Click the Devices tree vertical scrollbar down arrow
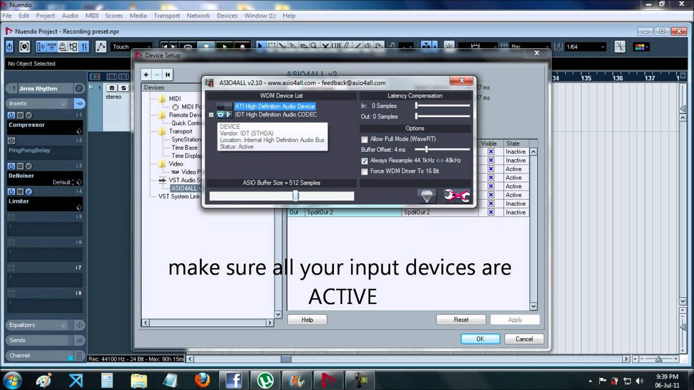Viewport: 694px width, 390px height. click(278, 315)
